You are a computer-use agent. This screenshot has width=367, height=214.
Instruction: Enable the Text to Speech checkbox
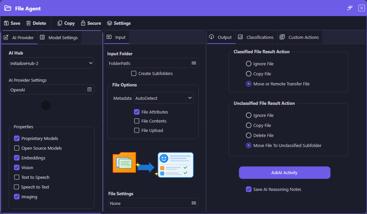click(17, 177)
